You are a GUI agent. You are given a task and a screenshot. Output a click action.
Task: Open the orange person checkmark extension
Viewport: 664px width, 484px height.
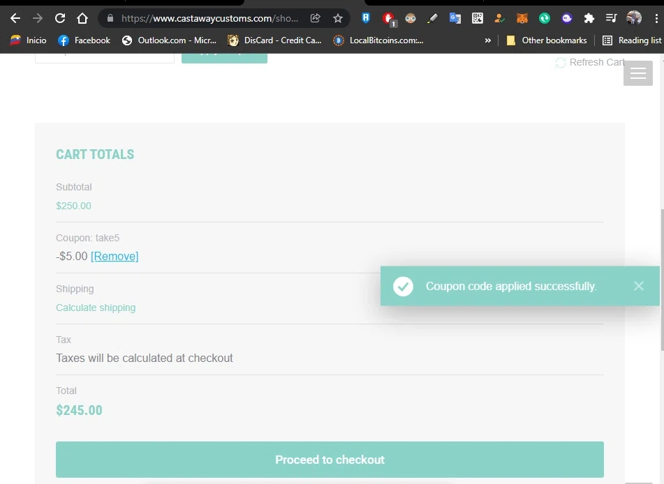tap(500, 18)
